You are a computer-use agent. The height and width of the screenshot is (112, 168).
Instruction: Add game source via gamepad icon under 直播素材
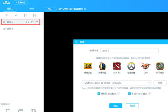pos(33,111)
